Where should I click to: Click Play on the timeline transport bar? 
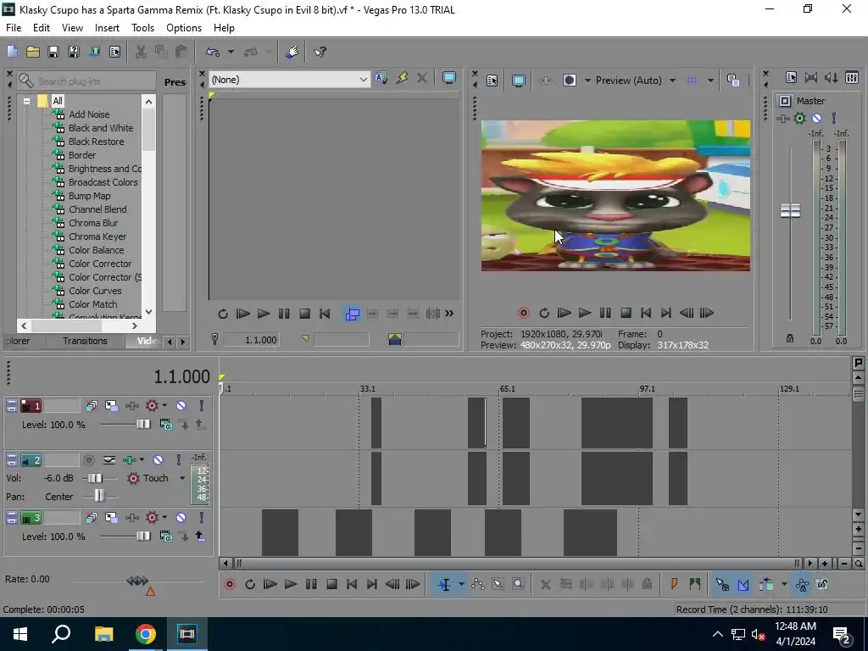(x=291, y=584)
